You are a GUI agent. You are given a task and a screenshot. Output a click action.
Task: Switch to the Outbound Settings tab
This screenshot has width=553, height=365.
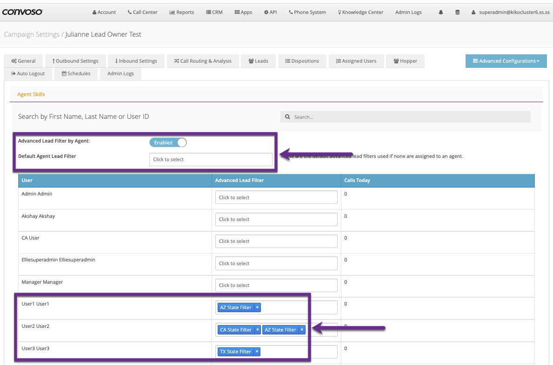(75, 61)
